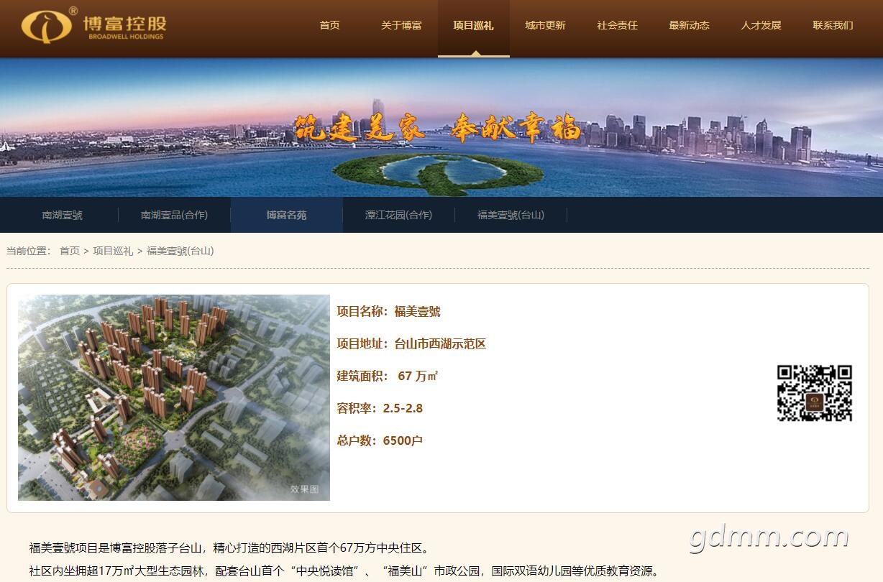Image resolution: width=883 pixels, height=582 pixels.
Task: Open the 关于博富 nav menu
Action: tap(401, 25)
